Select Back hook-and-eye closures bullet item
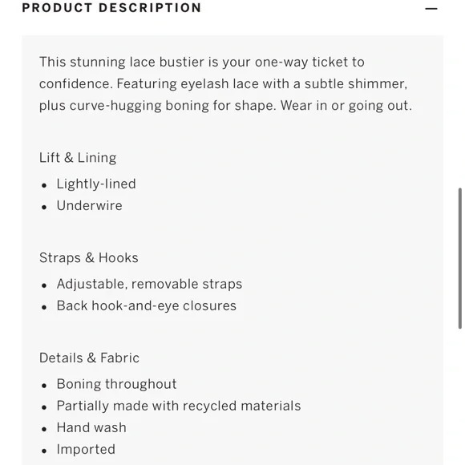Screen dimensions: 465x465 coord(147,305)
